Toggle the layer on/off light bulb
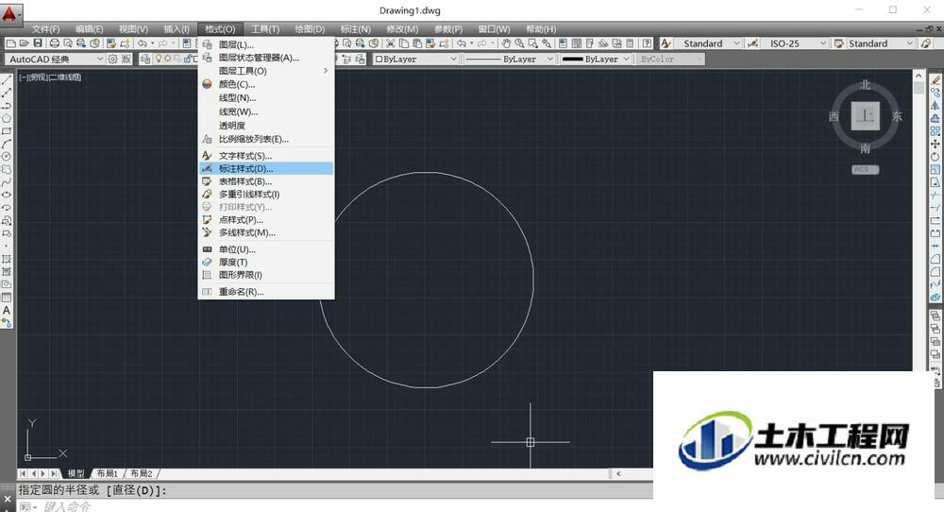Image resolution: width=944 pixels, height=512 pixels. 159,59
